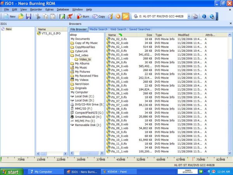Click compilation pane scrollbar left arrow
The image size is (233, 175).
(38, 154)
